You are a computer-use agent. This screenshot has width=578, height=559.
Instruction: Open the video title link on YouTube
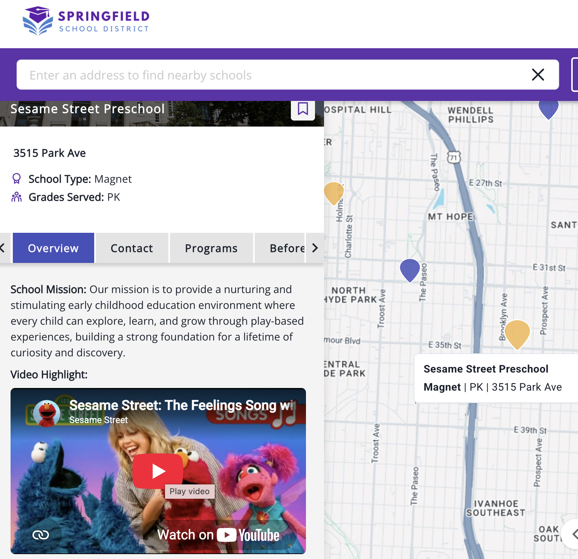coord(181,405)
